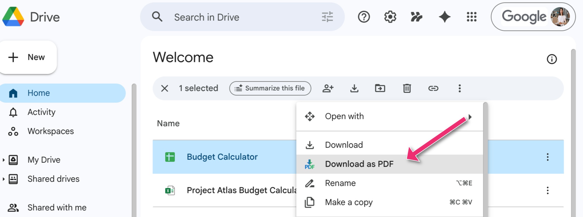Open the Gemini sparkle icon

(444, 17)
